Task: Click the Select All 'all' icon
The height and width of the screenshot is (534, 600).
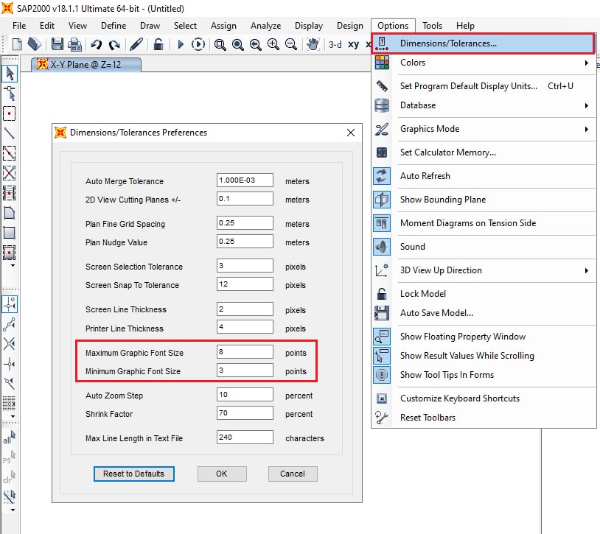Action: (9, 438)
